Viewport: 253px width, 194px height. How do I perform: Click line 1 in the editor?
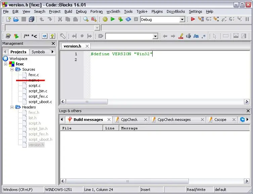pyautogui.click(x=122, y=54)
